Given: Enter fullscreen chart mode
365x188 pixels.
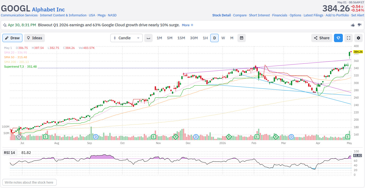Looking at the screenshot, I should pyautogui.click(x=348, y=38).
